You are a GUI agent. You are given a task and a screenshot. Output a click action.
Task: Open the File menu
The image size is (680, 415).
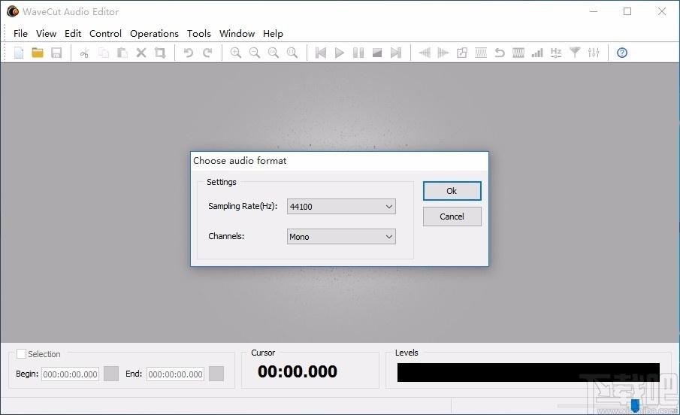pos(20,33)
